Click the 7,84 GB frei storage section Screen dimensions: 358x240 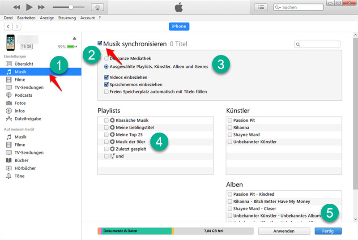213,231
